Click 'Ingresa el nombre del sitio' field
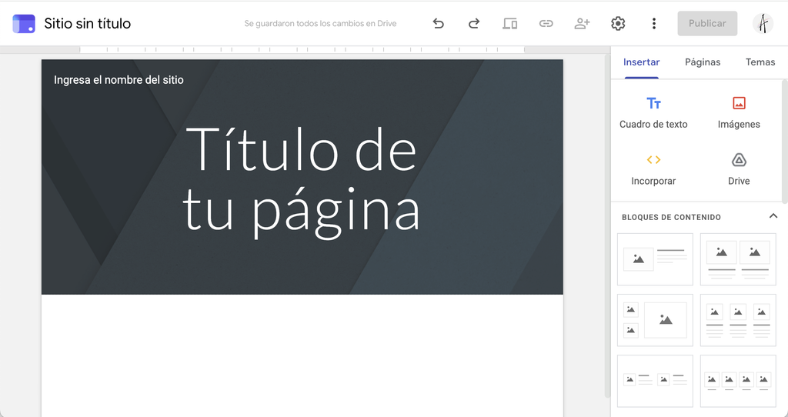 (119, 80)
